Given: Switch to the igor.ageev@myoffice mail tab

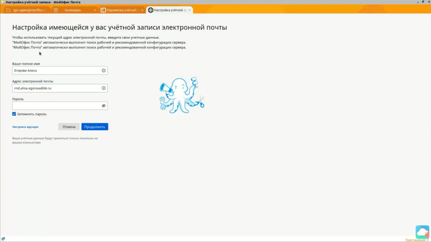Looking at the screenshot, I should click(x=27, y=10).
